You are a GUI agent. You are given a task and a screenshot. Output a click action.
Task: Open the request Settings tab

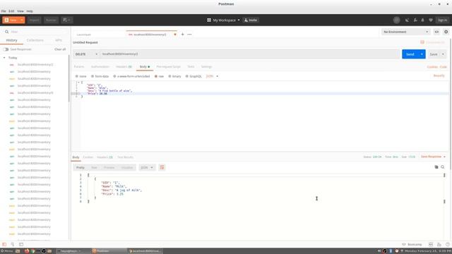(206, 66)
